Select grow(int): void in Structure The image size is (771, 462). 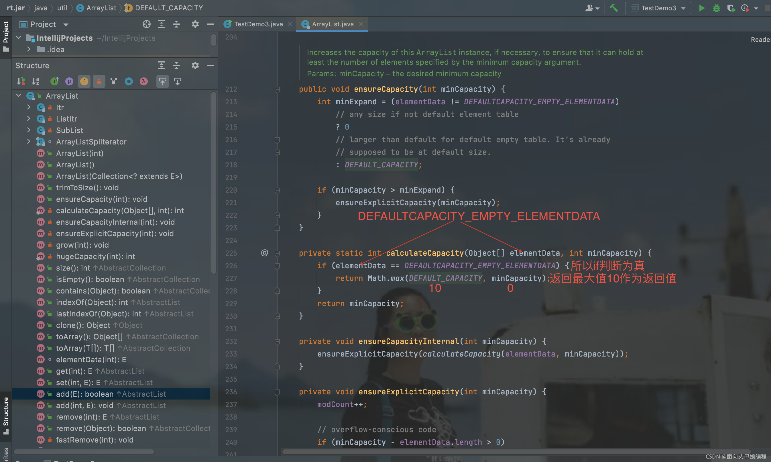[x=82, y=245]
